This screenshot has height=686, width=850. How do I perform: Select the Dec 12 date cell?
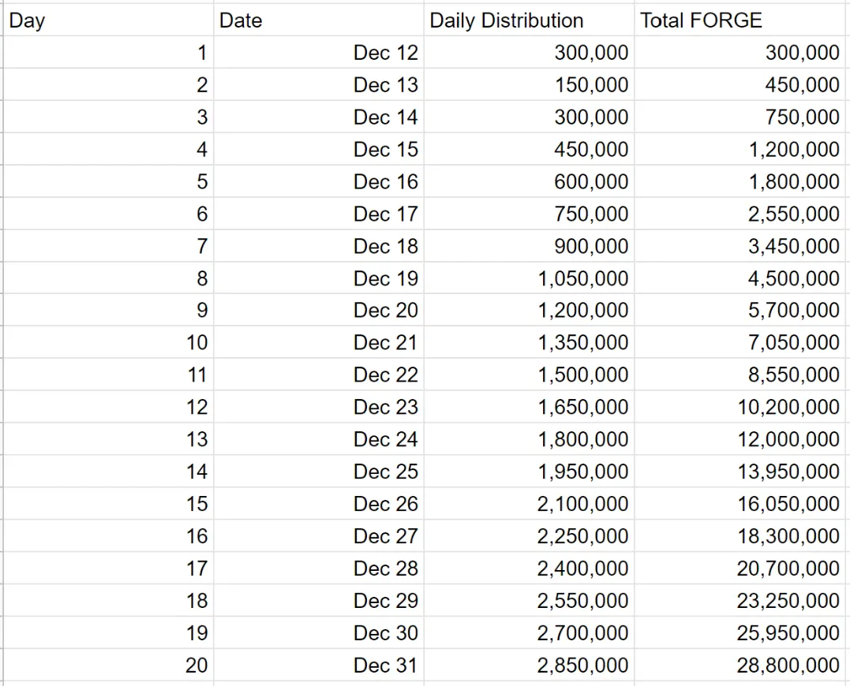(x=319, y=53)
